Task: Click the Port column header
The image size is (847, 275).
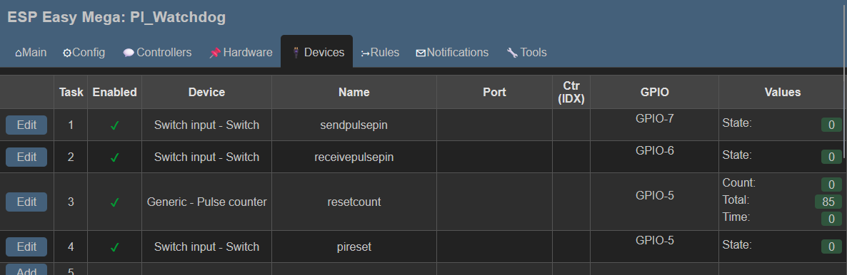Action: [x=494, y=92]
